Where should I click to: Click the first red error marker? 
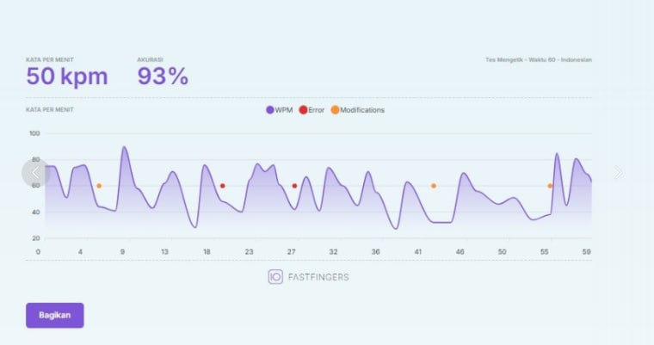click(222, 186)
